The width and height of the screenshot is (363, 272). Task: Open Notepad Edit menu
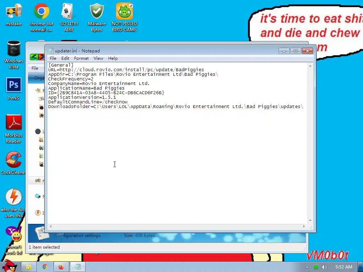pyautogui.click(x=65, y=58)
